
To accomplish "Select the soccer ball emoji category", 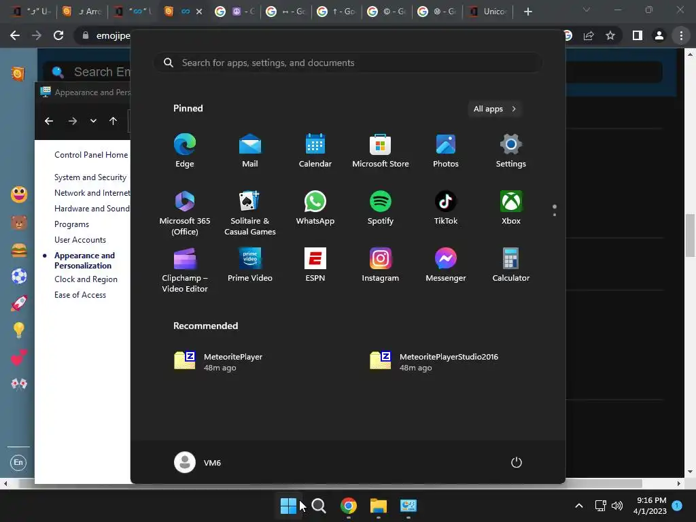I will coord(18,276).
